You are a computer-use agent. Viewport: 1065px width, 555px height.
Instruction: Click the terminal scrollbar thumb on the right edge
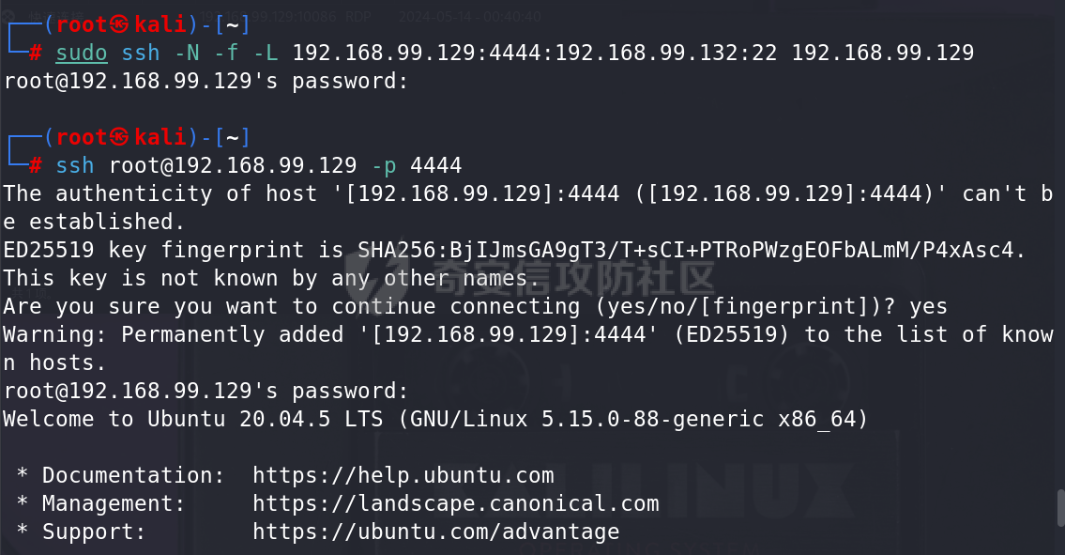coord(1060,508)
